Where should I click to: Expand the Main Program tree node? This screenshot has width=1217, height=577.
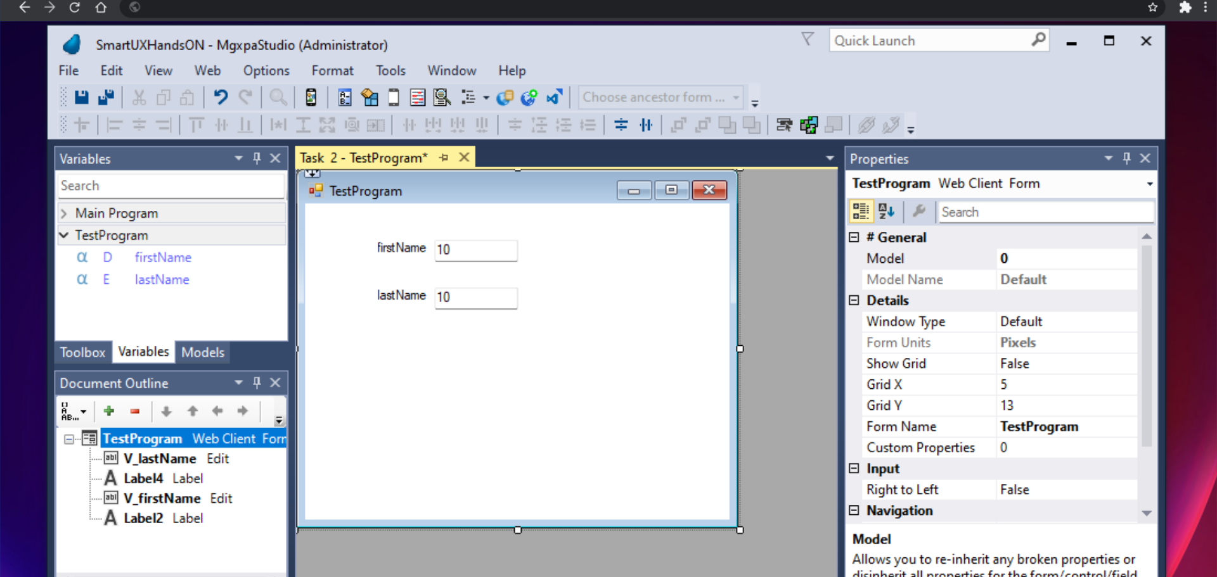(x=64, y=213)
